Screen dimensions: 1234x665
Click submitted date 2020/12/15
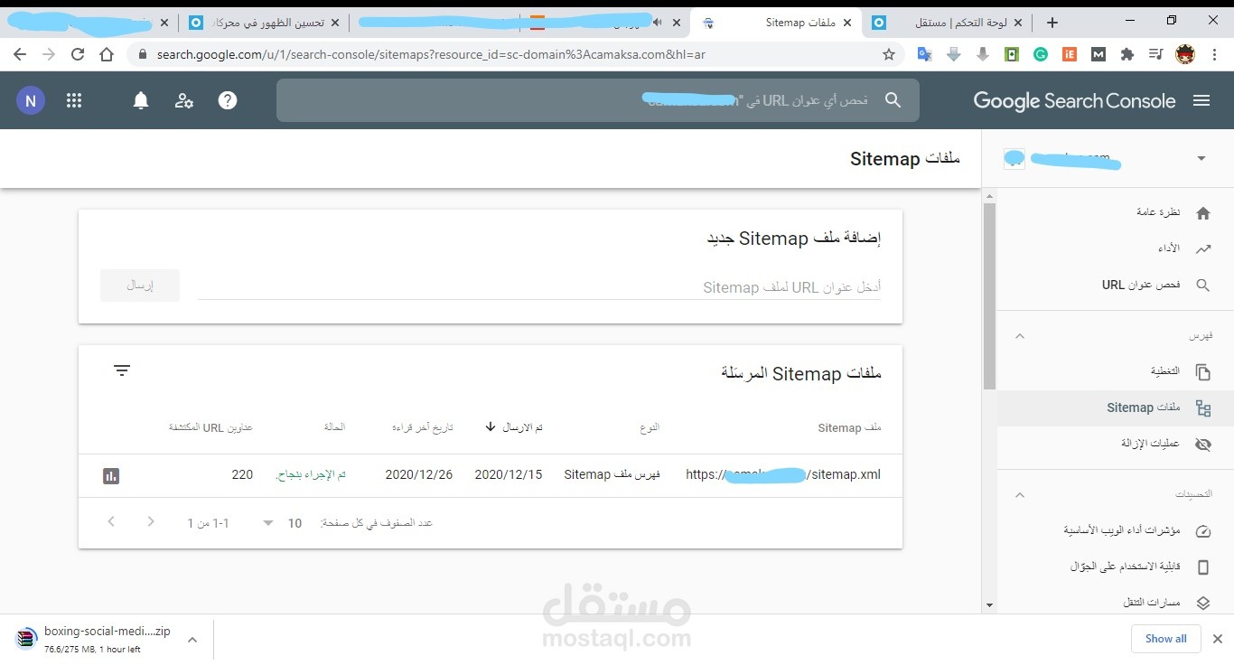click(509, 474)
